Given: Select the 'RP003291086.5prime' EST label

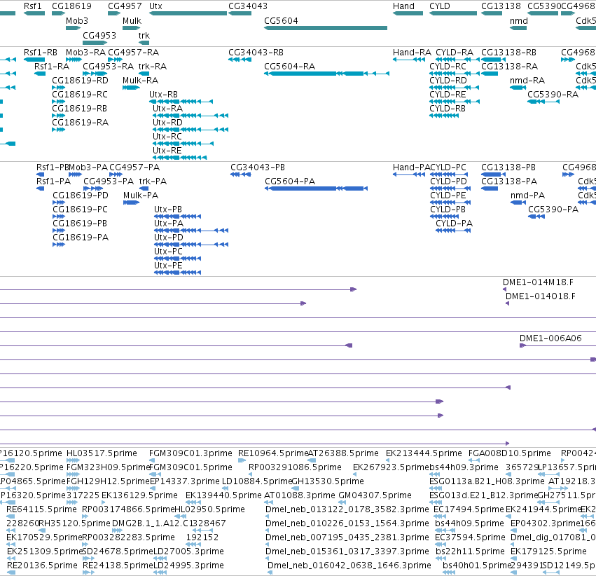Looking at the screenshot, I should tap(295, 467).
